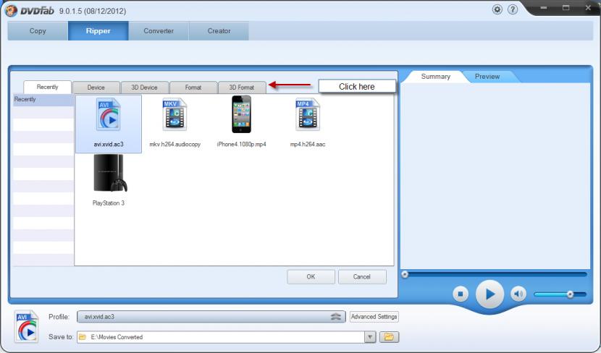Viewport: 601px width, 353px height.
Task: Confirm profile selection with OK
Action: [311, 276]
